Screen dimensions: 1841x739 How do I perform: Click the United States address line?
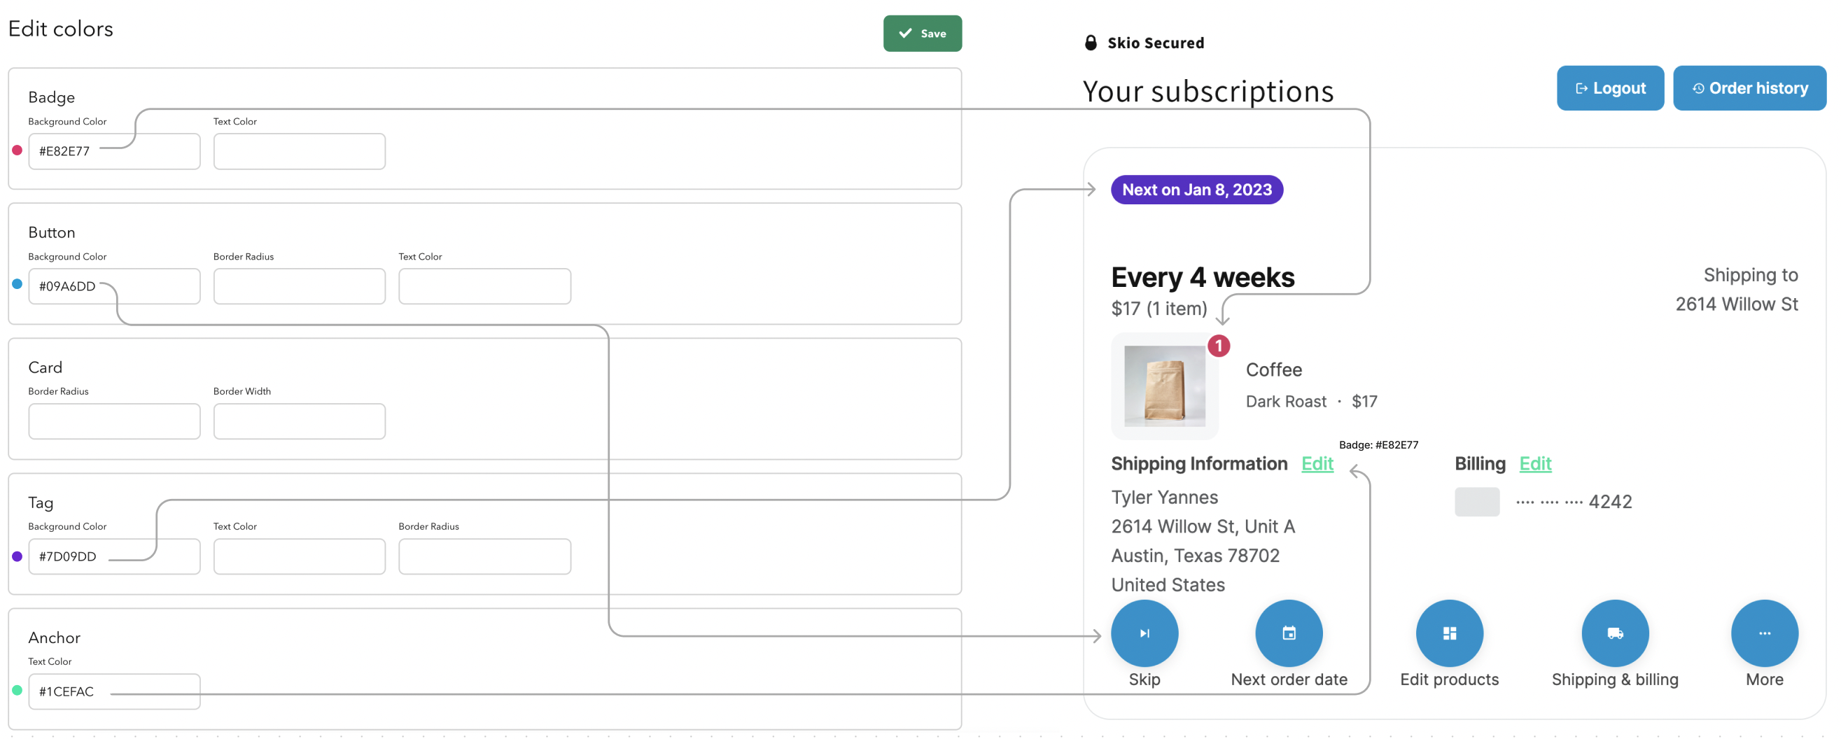1168,584
